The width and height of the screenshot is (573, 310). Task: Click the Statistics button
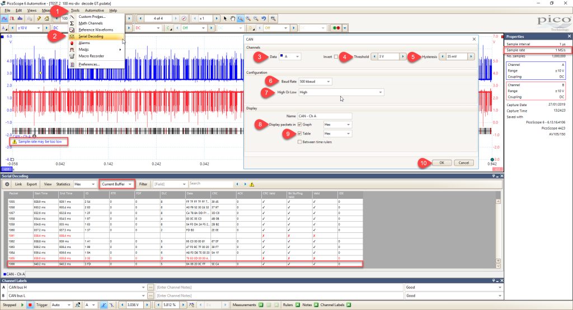pyautogui.click(x=63, y=184)
